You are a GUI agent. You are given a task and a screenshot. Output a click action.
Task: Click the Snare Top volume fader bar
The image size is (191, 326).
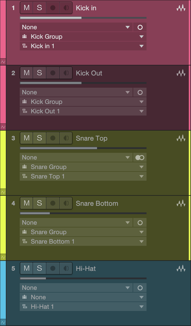pyautogui.click(x=83, y=148)
